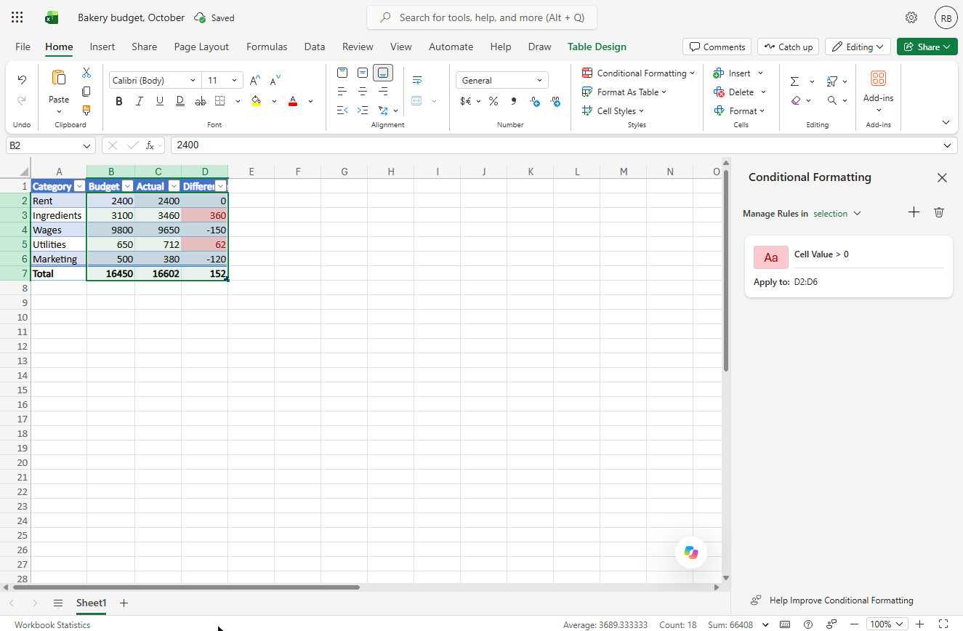Open the Category column filter dropdown

coord(80,186)
